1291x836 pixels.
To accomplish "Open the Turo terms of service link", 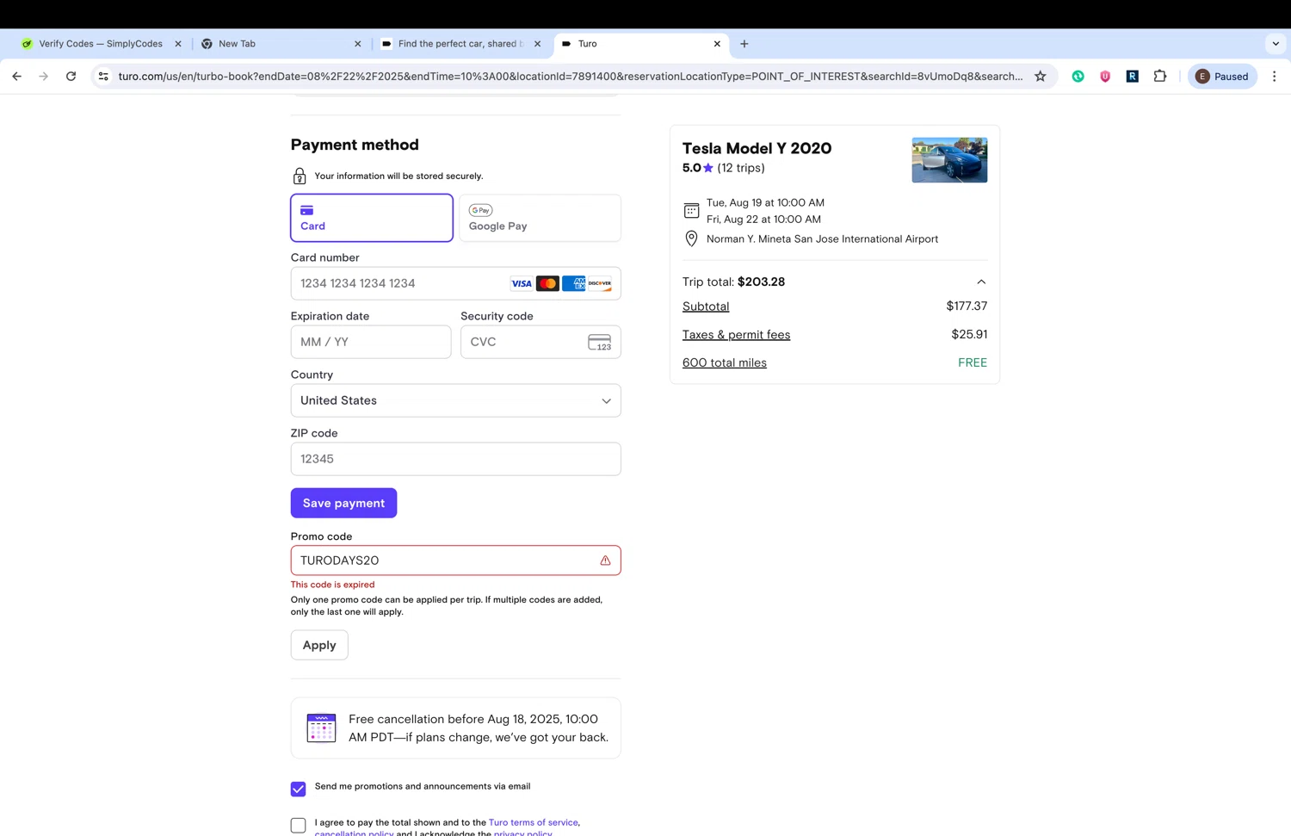I will click(534, 822).
